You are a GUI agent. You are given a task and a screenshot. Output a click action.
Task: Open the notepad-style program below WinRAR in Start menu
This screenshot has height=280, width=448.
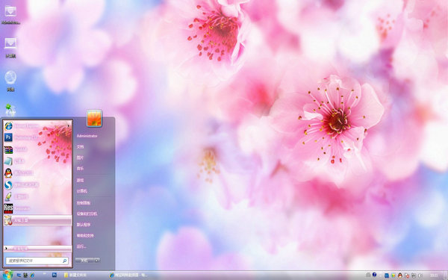pyautogui.click(x=37, y=161)
